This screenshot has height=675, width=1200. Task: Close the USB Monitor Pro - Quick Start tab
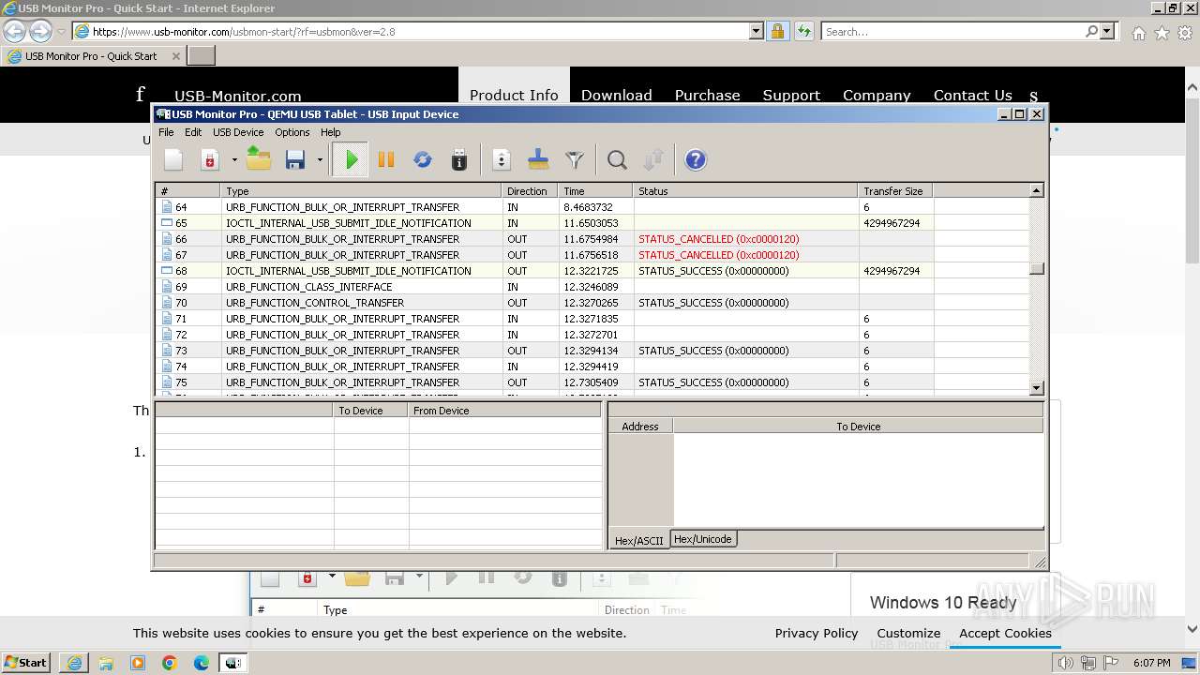[175, 55]
